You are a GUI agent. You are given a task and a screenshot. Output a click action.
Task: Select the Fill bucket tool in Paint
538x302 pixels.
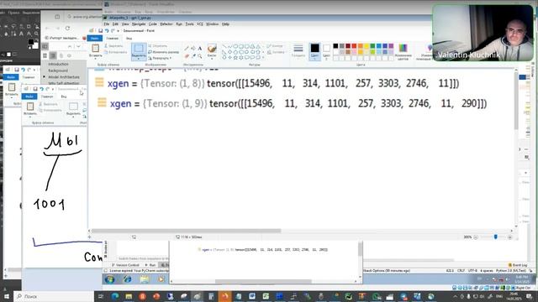[x=193, y=49]
